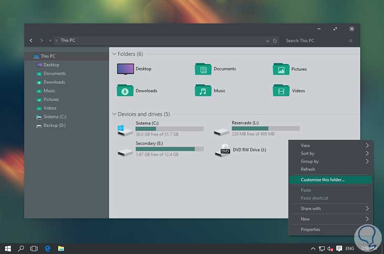Minimize the This PC window

coord(319,29)
